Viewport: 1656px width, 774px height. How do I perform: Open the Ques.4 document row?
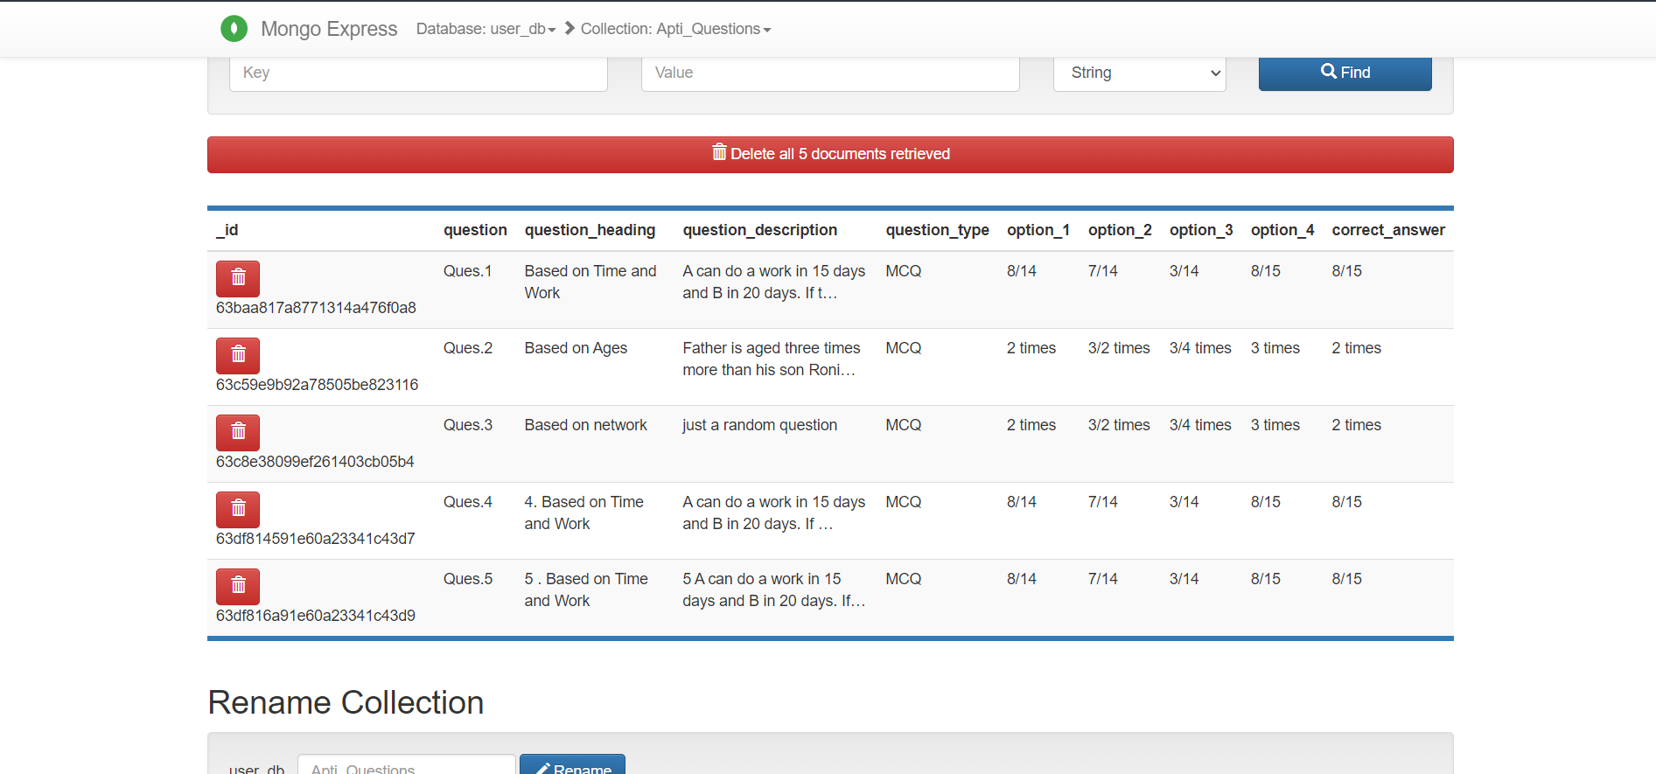pos(830,521)
